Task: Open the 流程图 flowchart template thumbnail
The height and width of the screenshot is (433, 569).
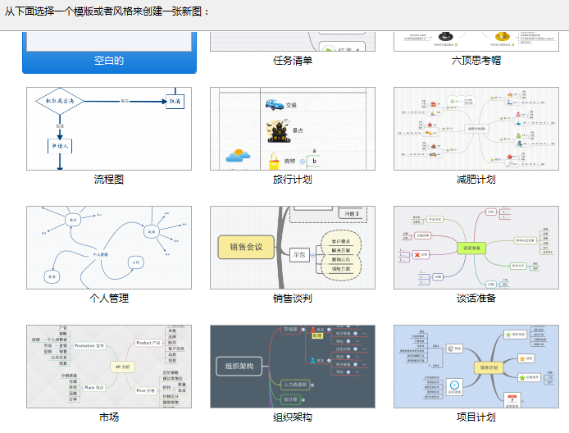Action: click(109, 129)
